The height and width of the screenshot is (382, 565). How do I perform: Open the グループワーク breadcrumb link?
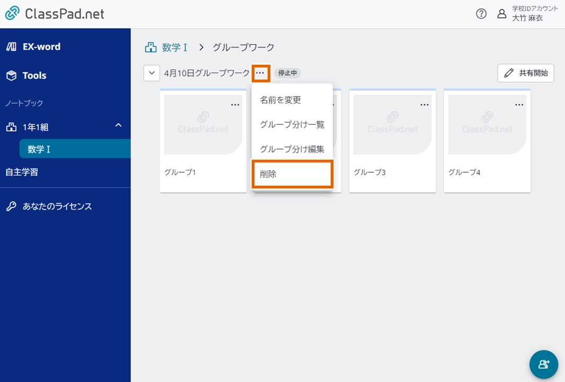tap(243, 47)
